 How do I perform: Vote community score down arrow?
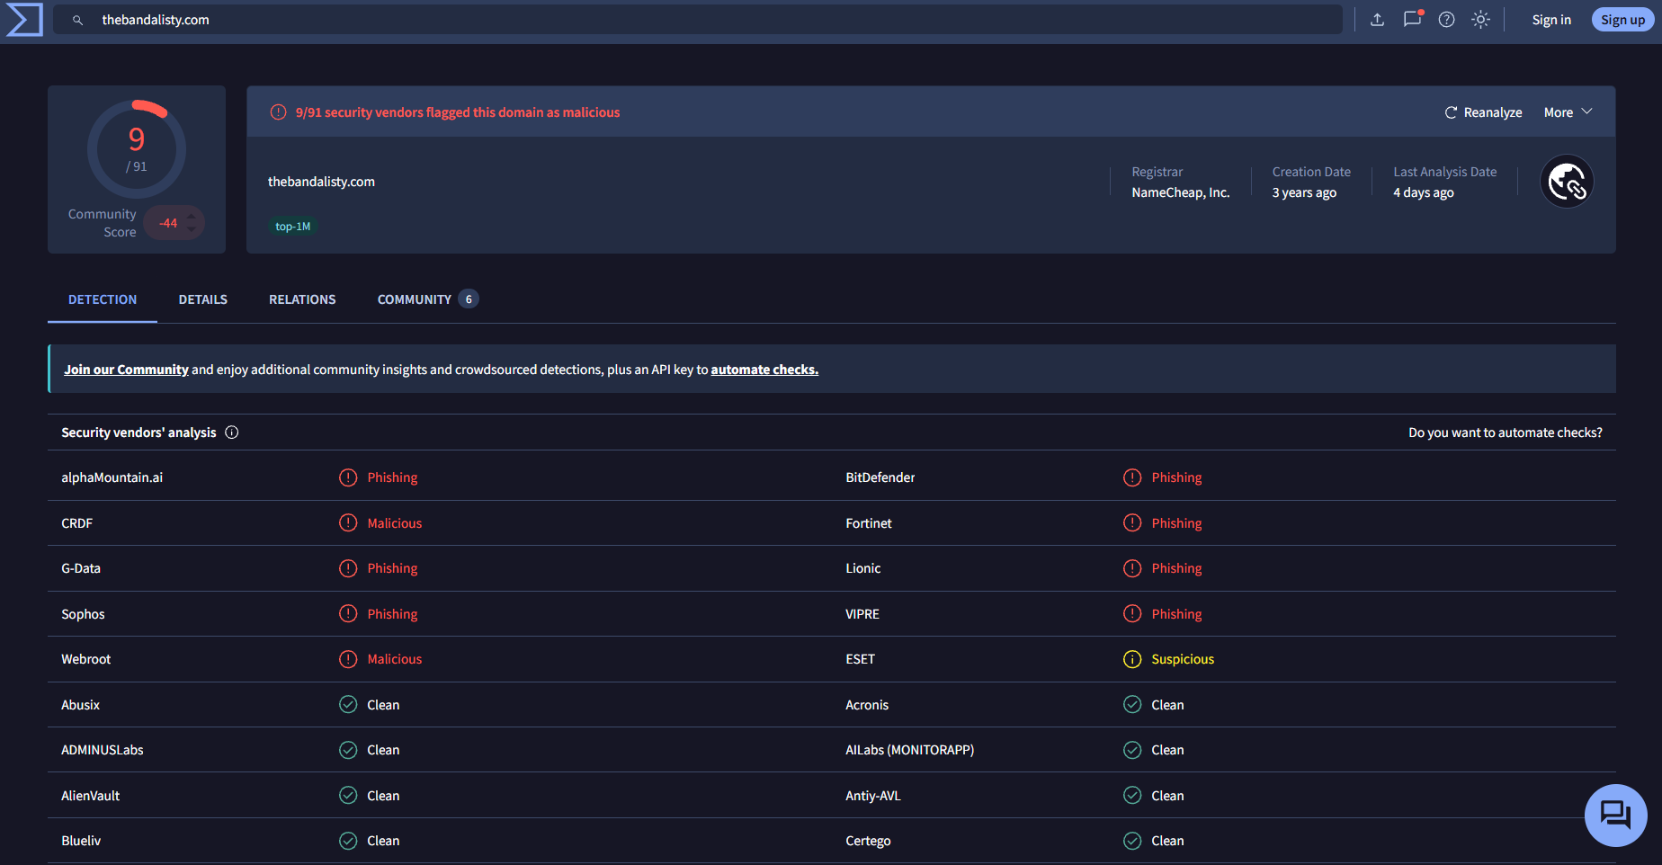(x=192, y=230)
